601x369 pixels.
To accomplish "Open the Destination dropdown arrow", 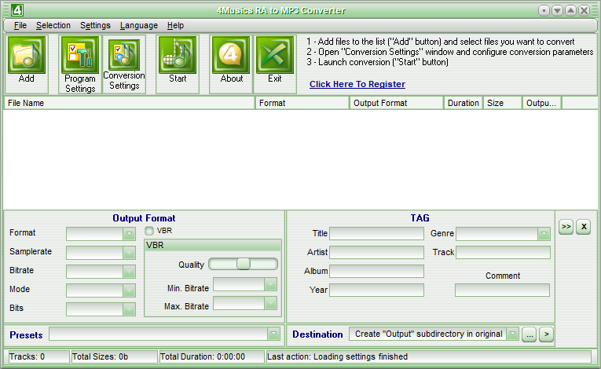I will point(512,334).
